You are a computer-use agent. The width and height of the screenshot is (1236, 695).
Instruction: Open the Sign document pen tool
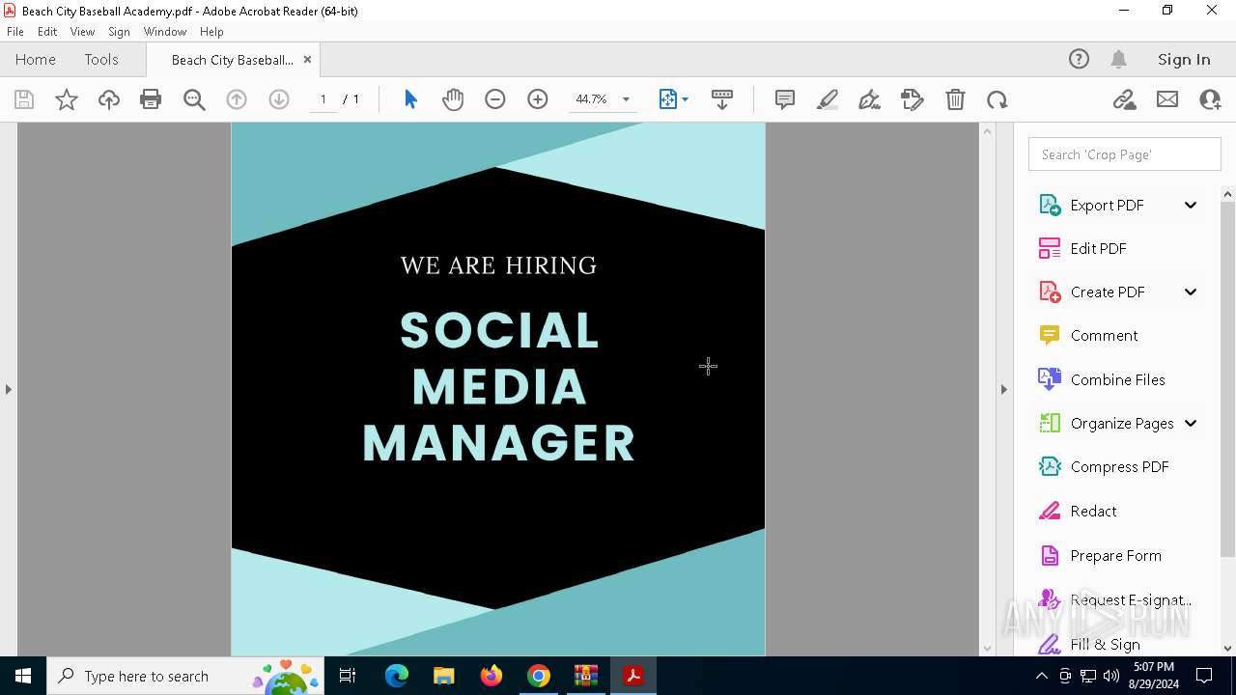click(x=870, y=99)
